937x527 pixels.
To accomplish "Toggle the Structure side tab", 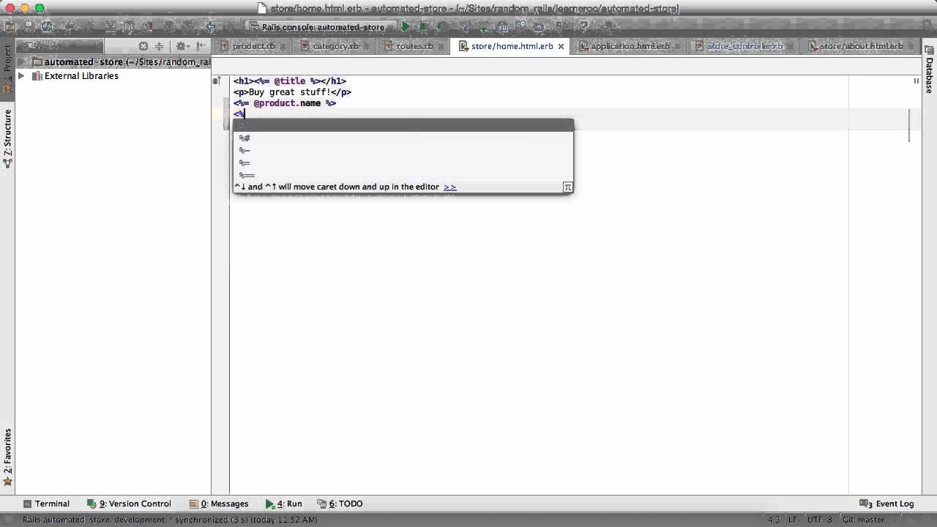I will (7, 139).
